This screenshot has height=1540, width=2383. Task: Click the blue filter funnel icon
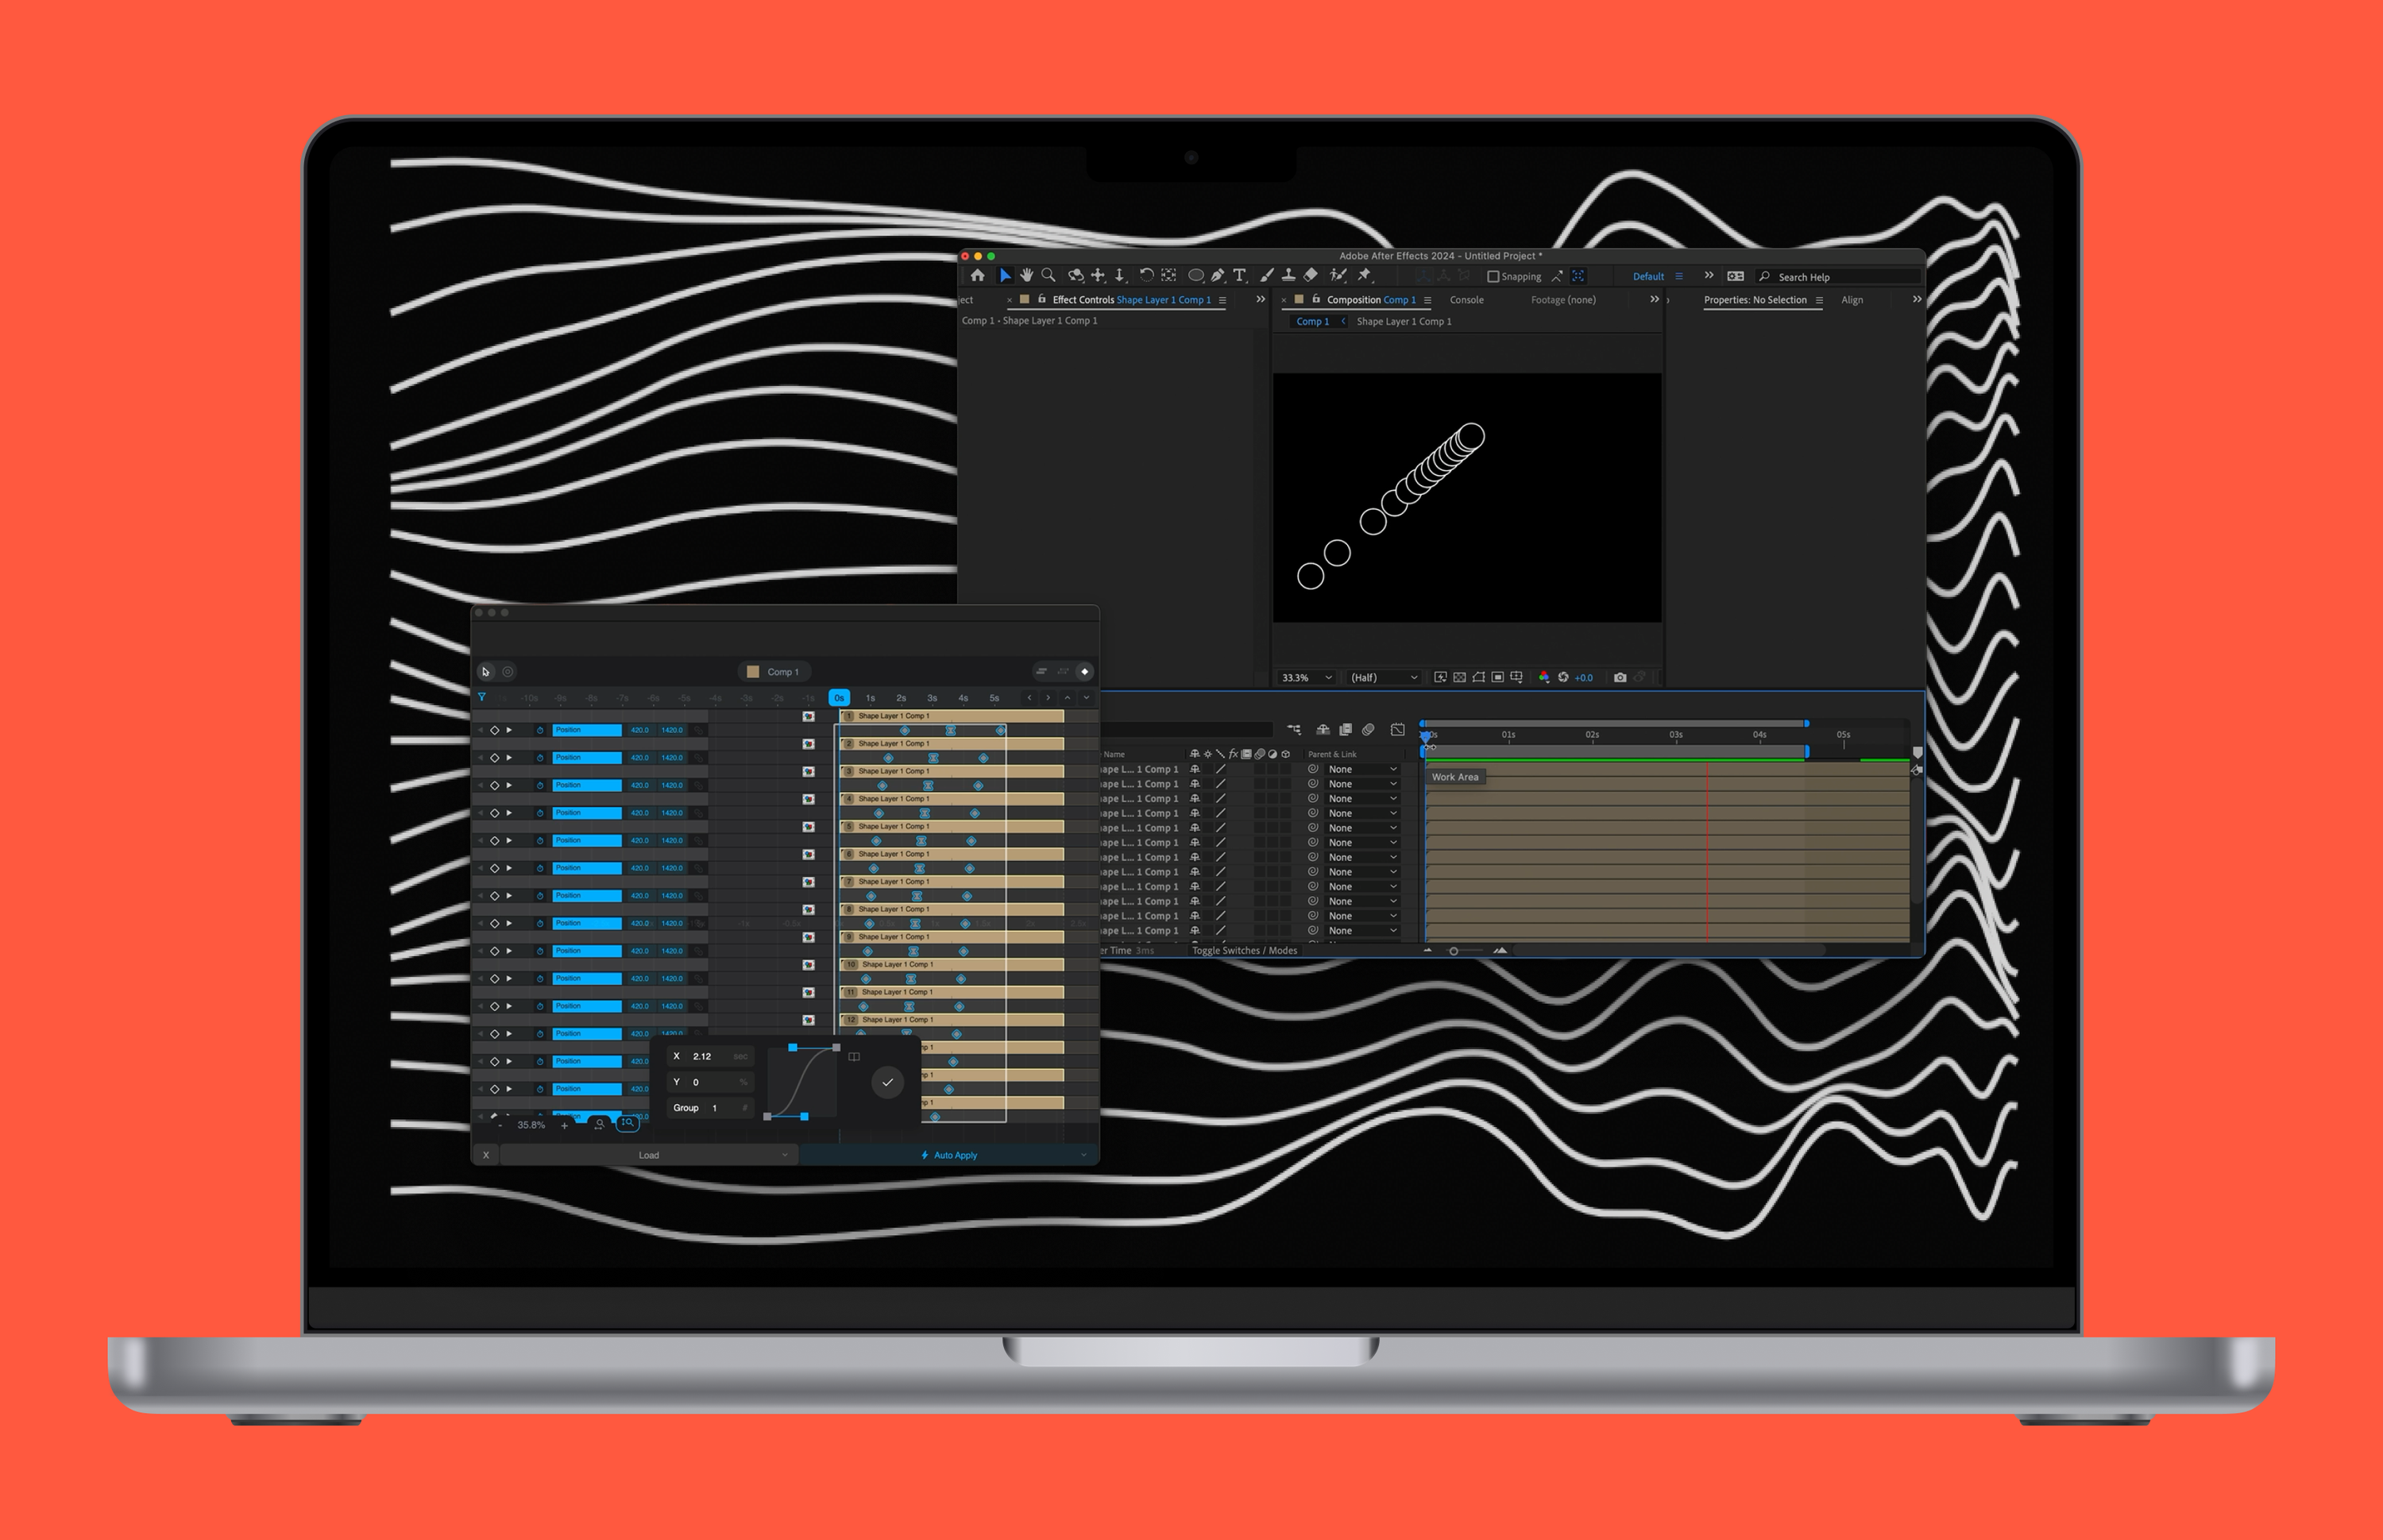pos(482,698)
